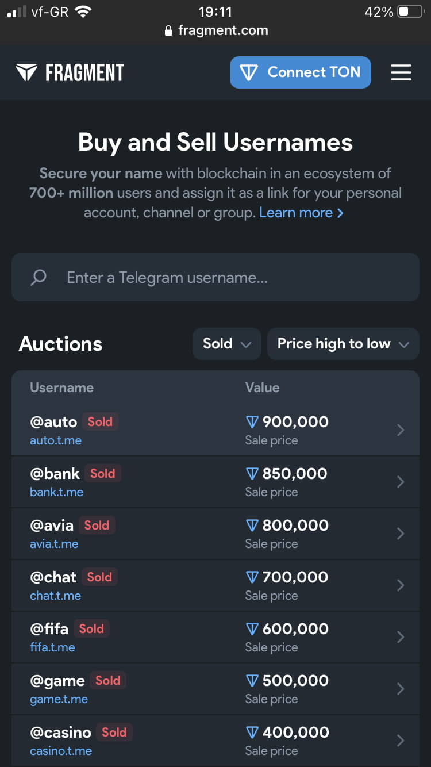
Task: Click the TON icon beside 850,000
Action: [252, 474]
